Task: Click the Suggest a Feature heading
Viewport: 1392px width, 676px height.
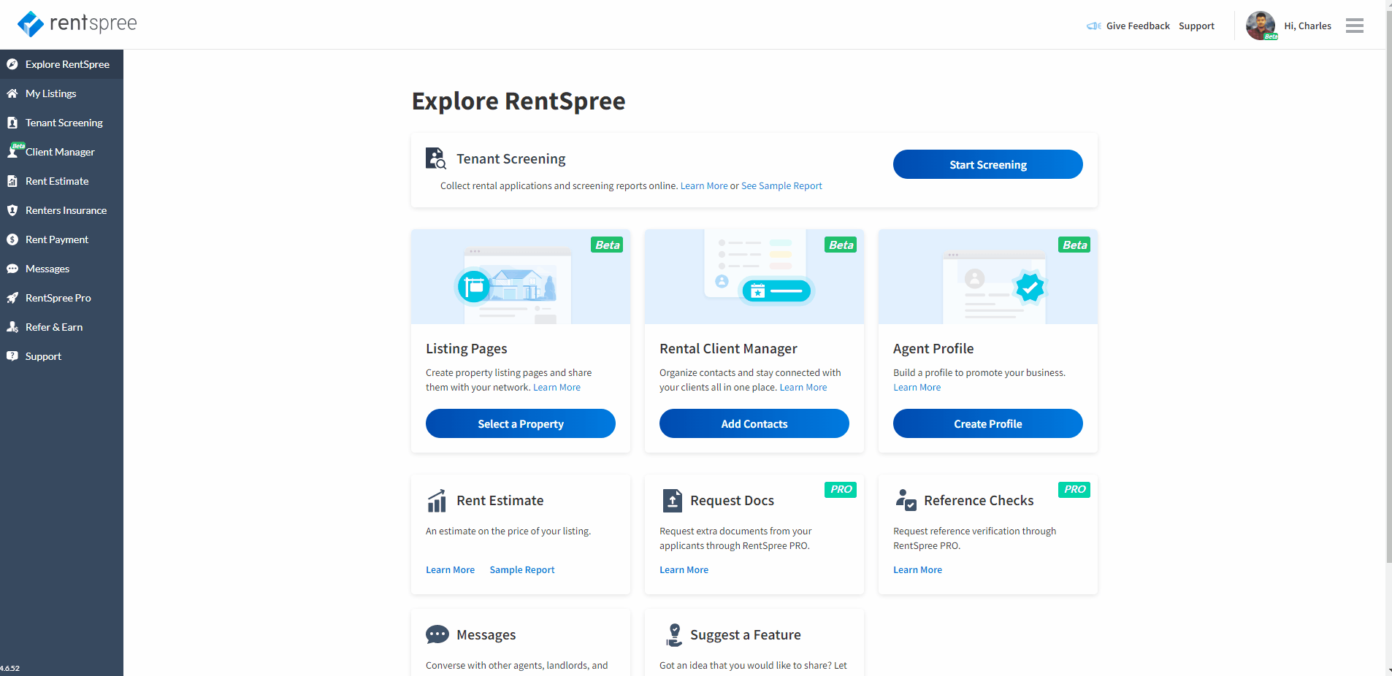Action: [x=746, y=635]
